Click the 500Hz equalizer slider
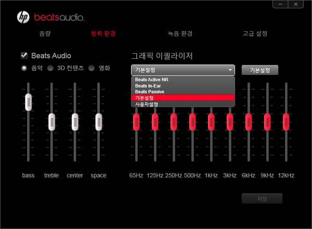This screenshot has width=312, height=229. [192, 122]
